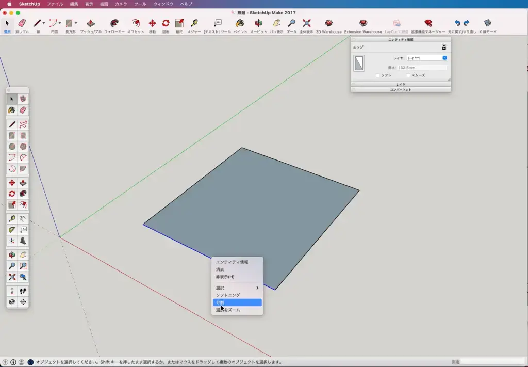This screenshot has height=367, width=528.
Task: Open the SketchUp application menu
Action: pos(29,4)
